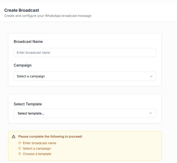Click the Select Template section label

(28, 104)
